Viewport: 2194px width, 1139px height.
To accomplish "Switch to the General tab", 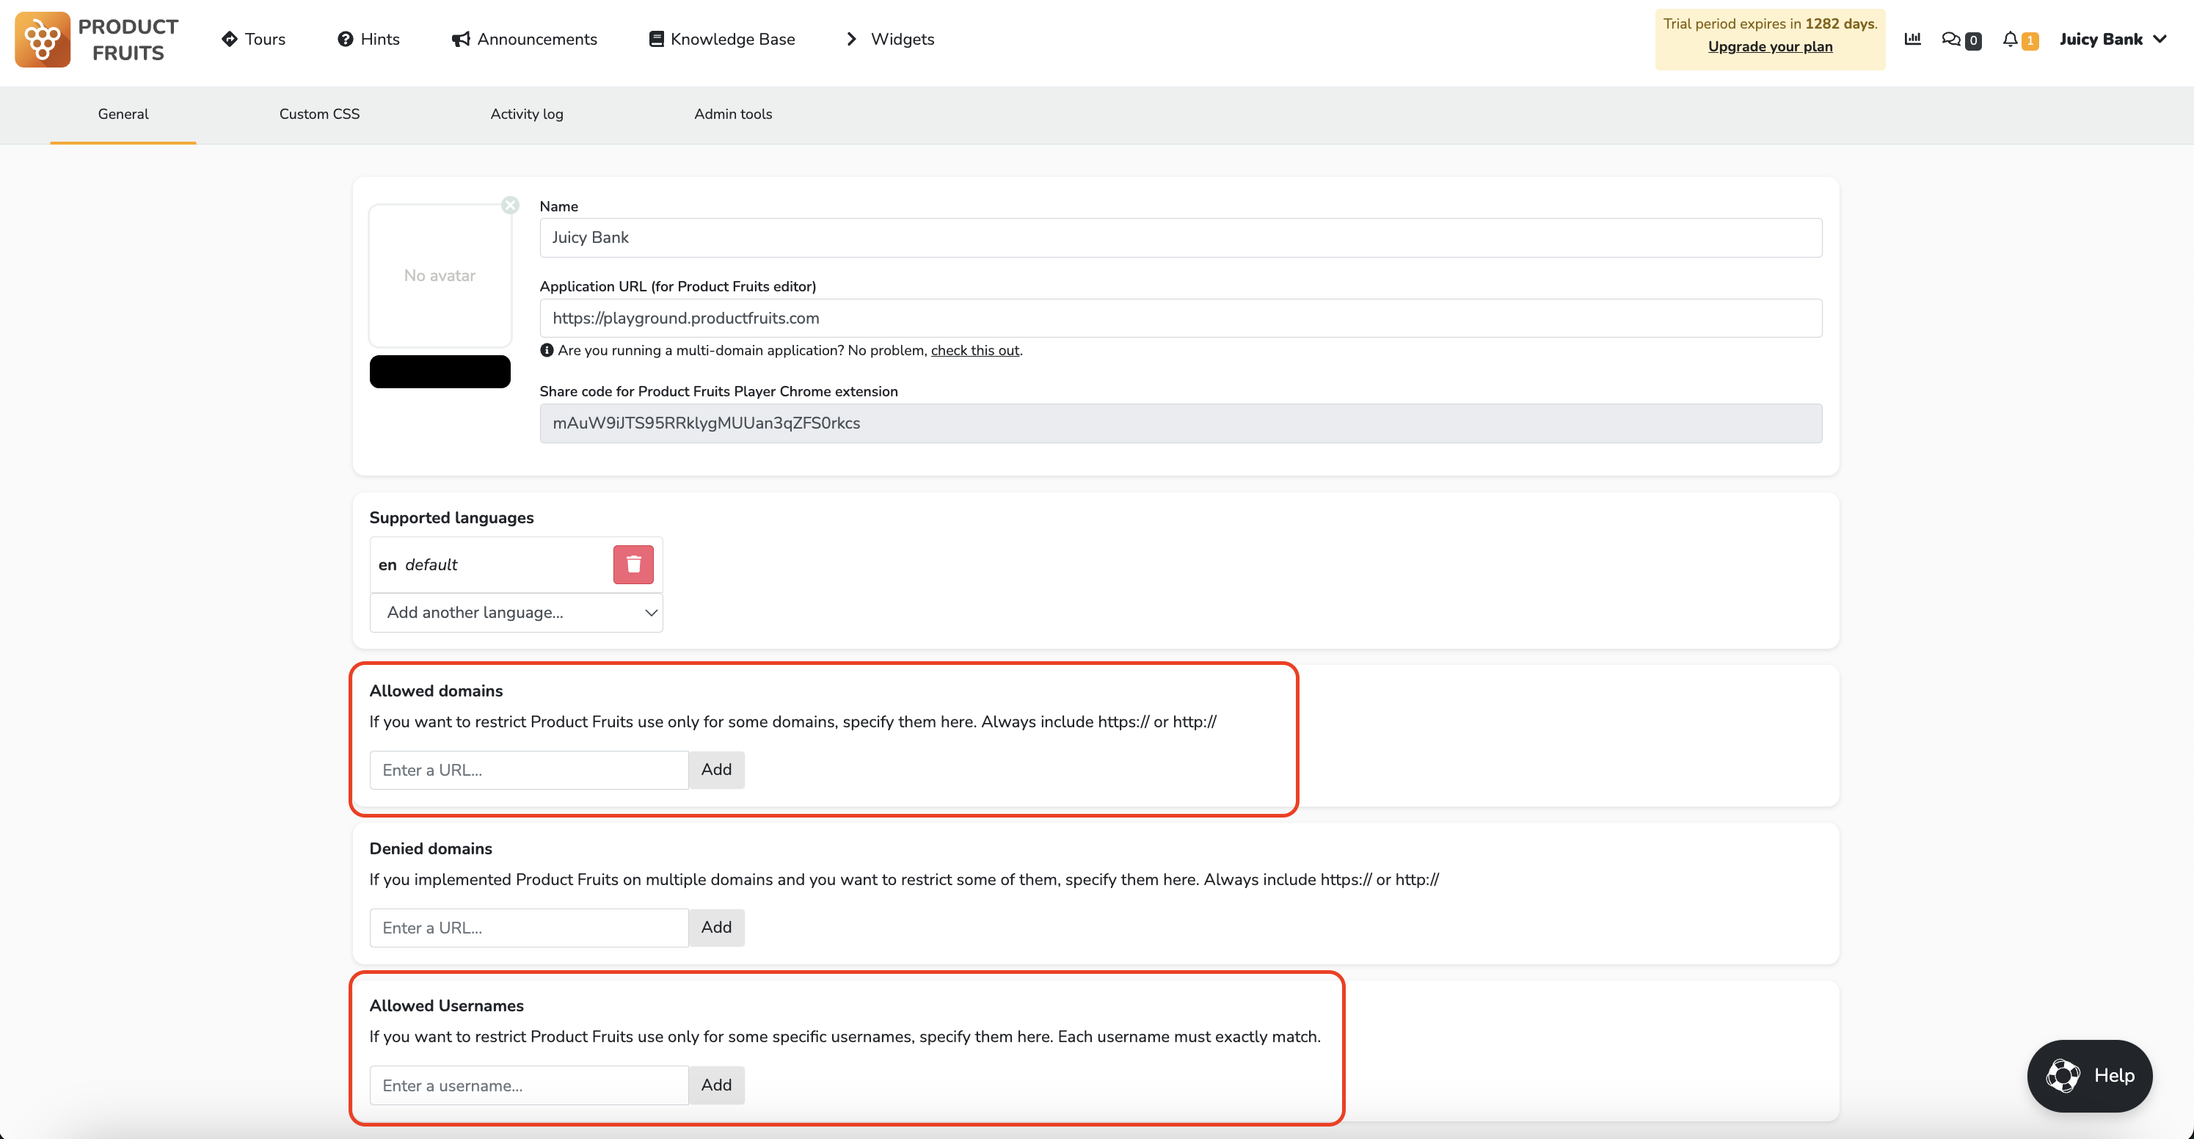I will (123, 114).
